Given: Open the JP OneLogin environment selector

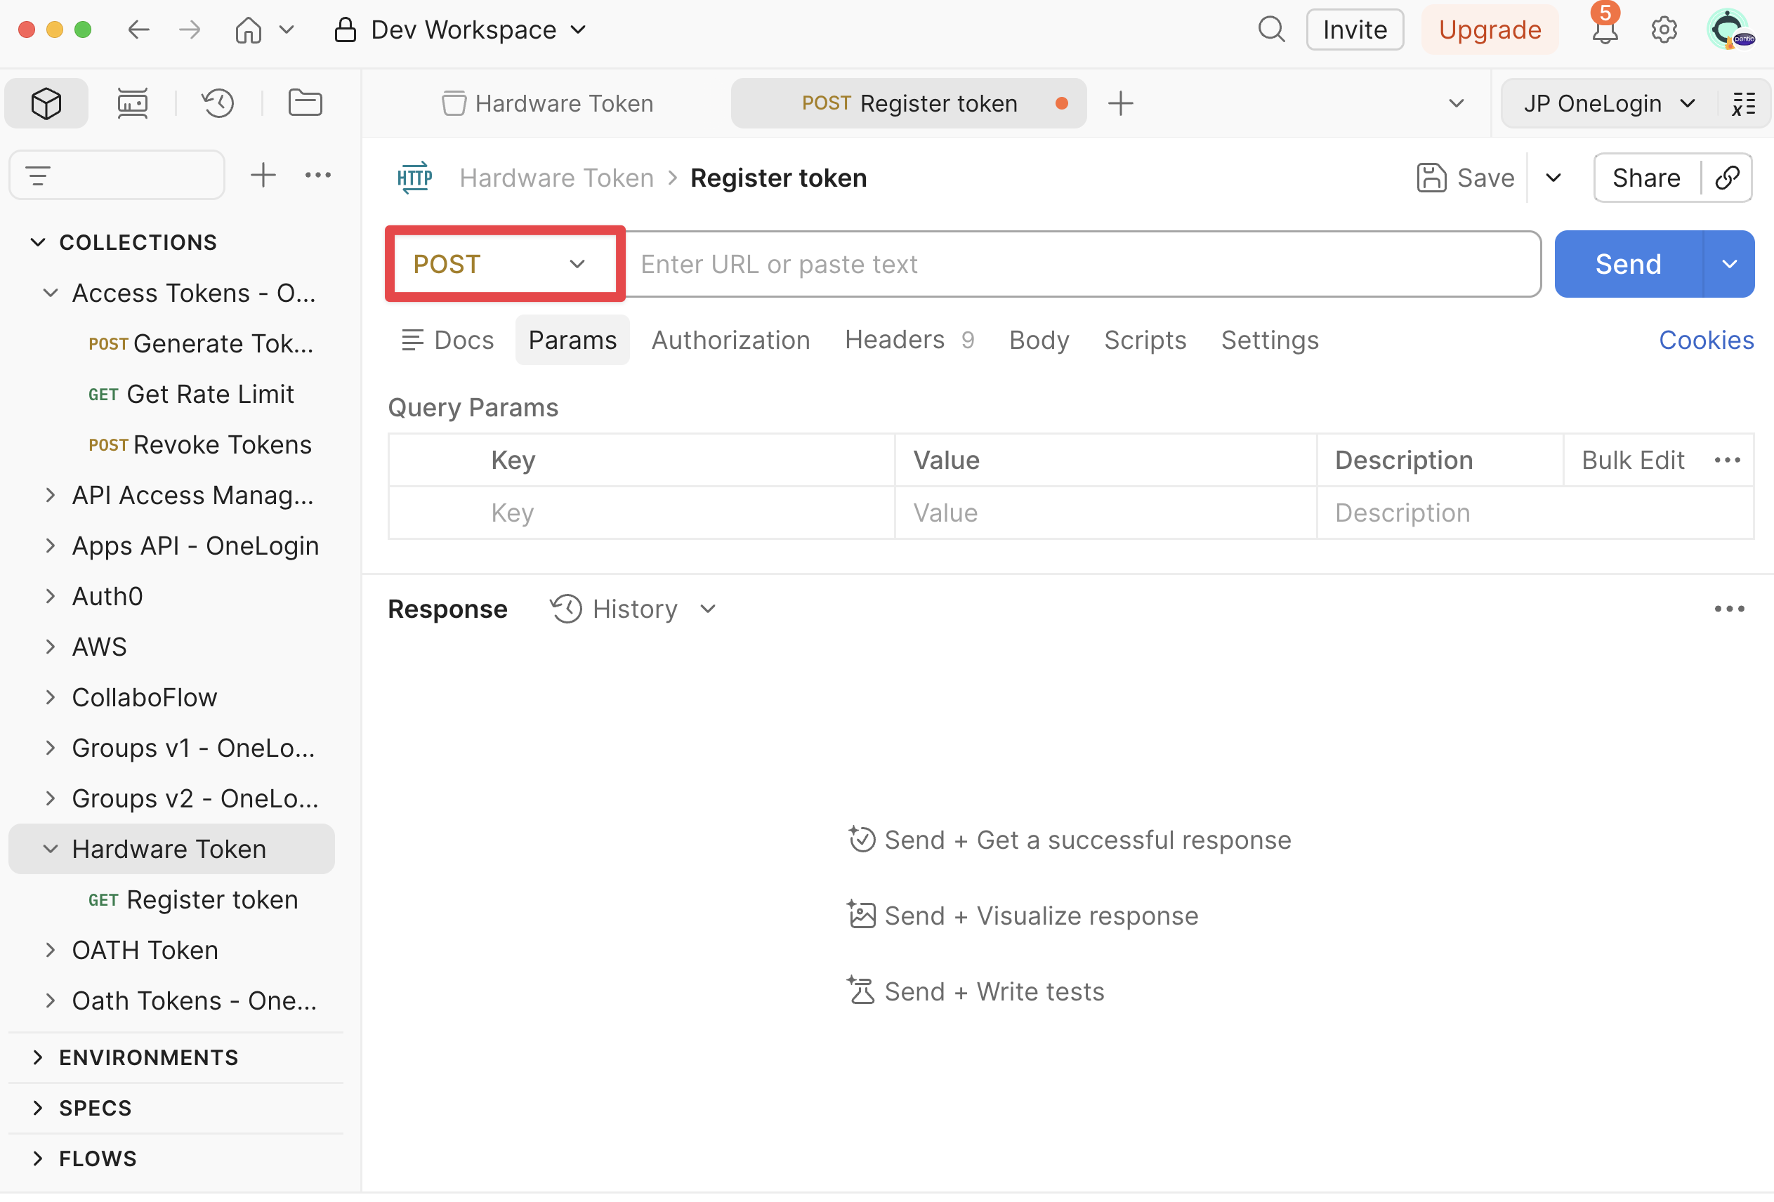Looking at the screenshot, I should [1609, 103].
